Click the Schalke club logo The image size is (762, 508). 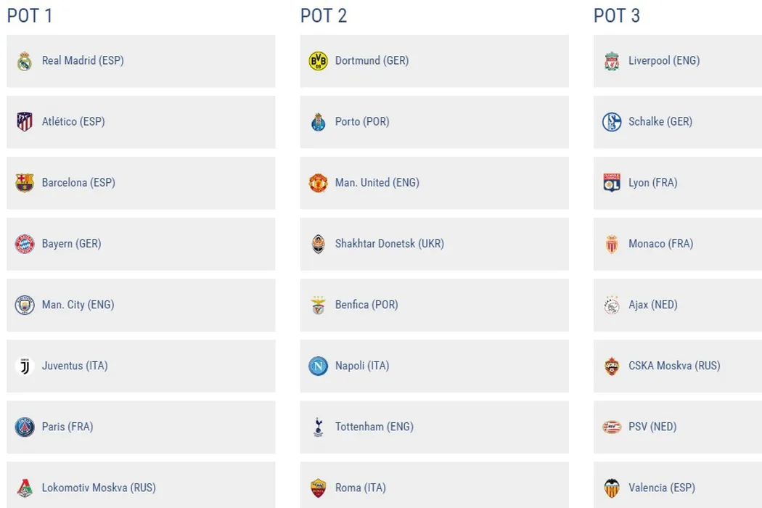point(612,122)
